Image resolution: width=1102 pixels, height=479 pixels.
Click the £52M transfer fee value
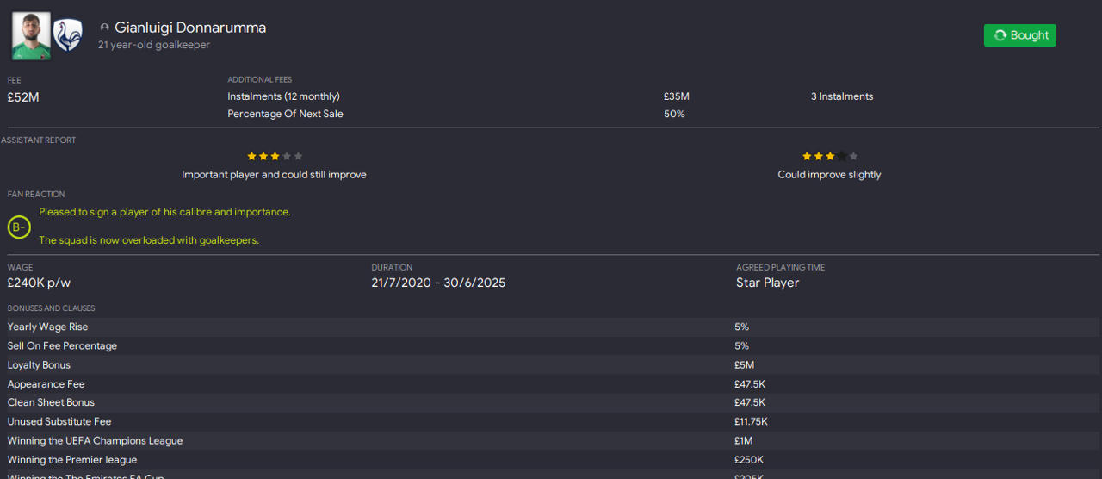coord(23,97)
